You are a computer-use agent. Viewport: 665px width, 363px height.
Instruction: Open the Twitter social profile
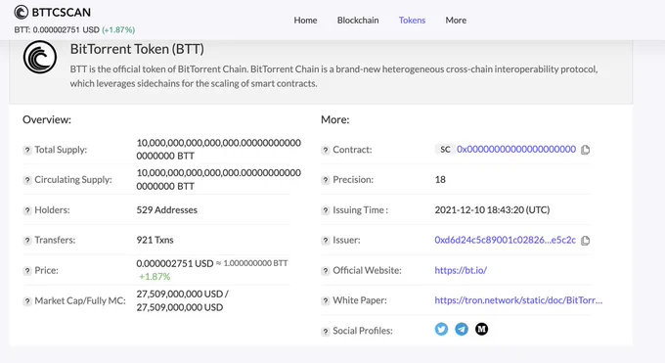tap(441, 329)
